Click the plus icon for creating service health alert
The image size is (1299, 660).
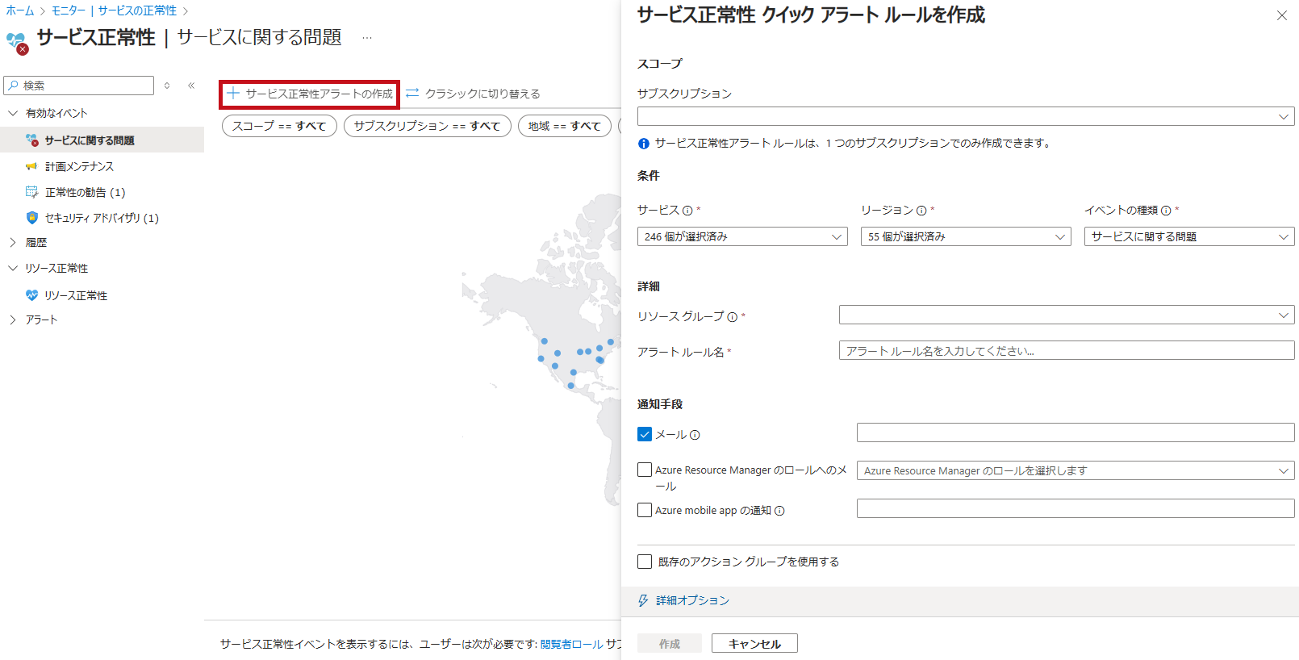[233, 94]
